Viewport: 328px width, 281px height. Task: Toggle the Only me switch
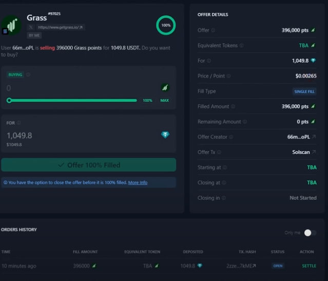[x=310, y=233]
